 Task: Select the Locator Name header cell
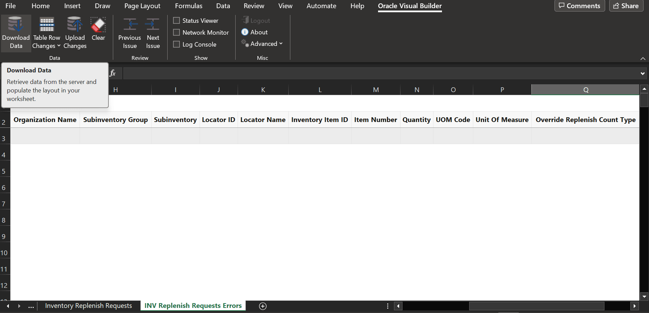point(263,120)
